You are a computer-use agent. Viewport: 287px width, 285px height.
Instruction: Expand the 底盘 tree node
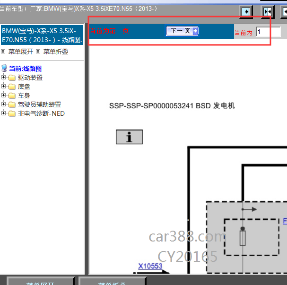point(3,86)
